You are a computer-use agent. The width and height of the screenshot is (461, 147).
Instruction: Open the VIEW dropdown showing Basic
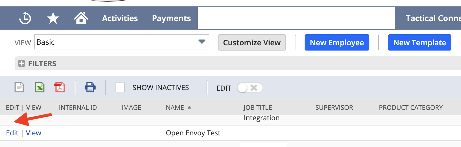[122, 42]
